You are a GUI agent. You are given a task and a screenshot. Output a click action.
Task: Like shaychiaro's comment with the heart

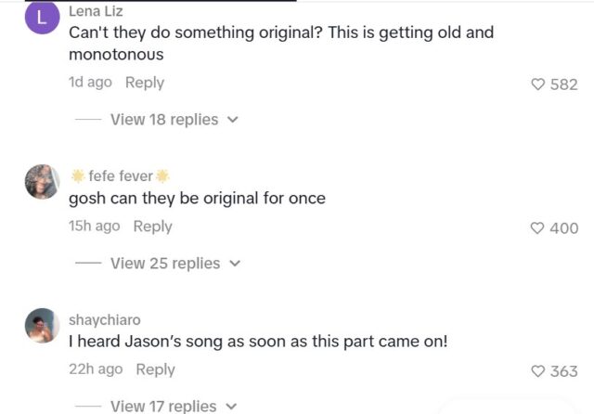[537, 371]
